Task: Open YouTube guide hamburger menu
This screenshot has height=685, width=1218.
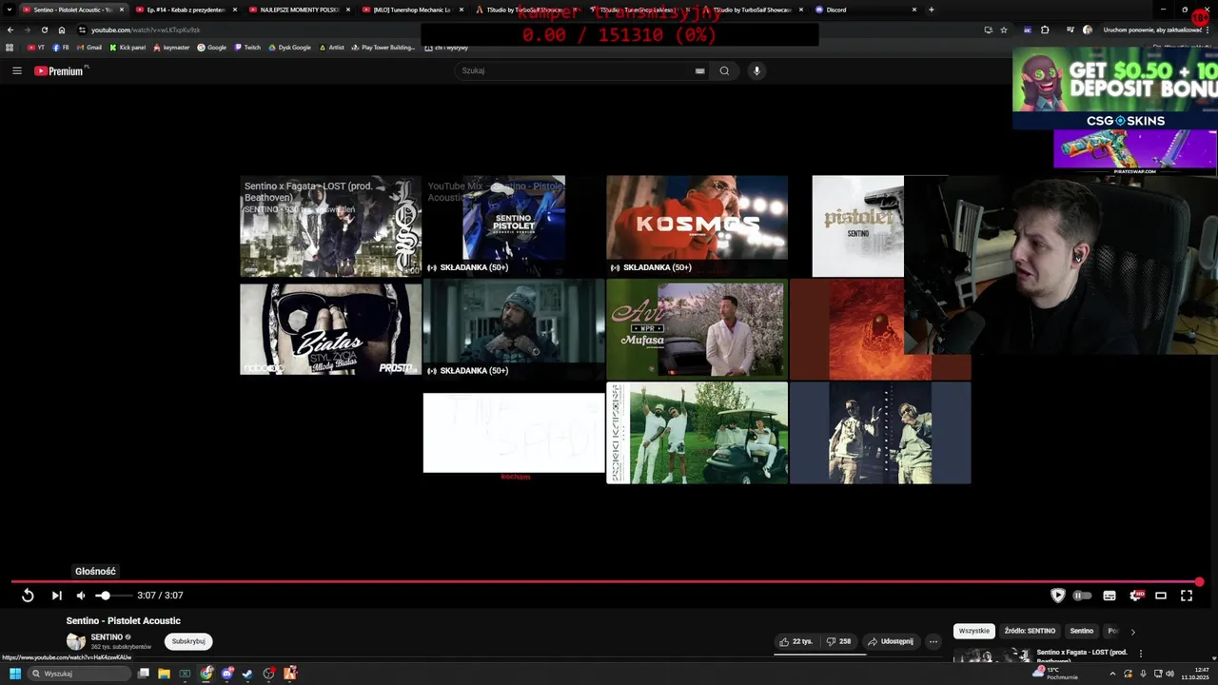Action: (x=16, y=70)
